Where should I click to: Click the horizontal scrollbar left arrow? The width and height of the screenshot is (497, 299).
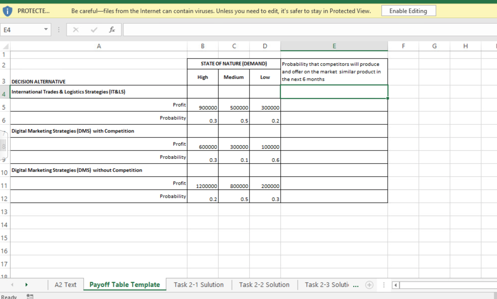(395, 285)
